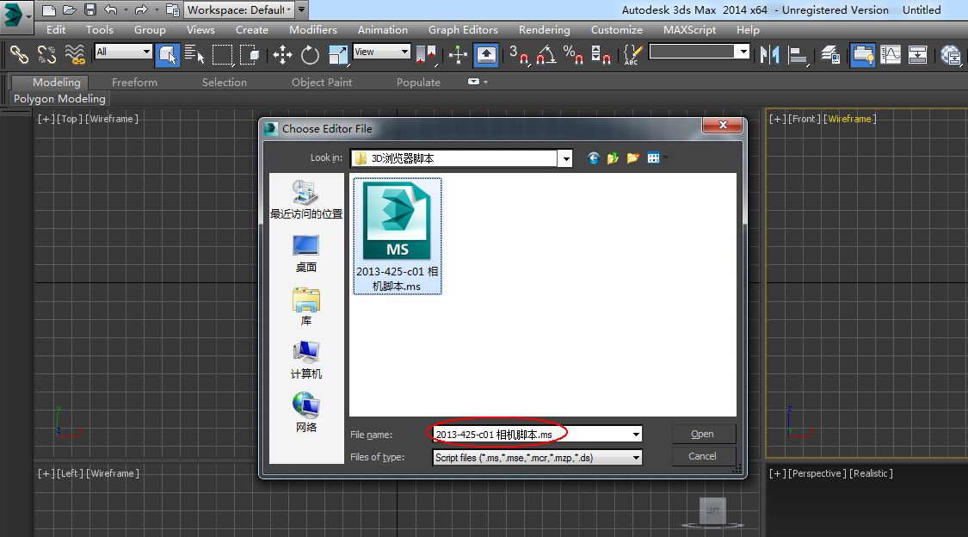Switch to the Freeform ribbon tab

pos(134,82)
